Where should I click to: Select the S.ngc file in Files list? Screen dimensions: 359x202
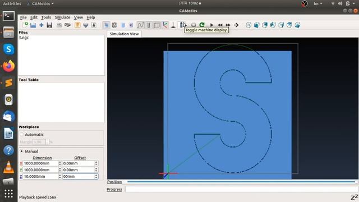[x=24, y=38]
